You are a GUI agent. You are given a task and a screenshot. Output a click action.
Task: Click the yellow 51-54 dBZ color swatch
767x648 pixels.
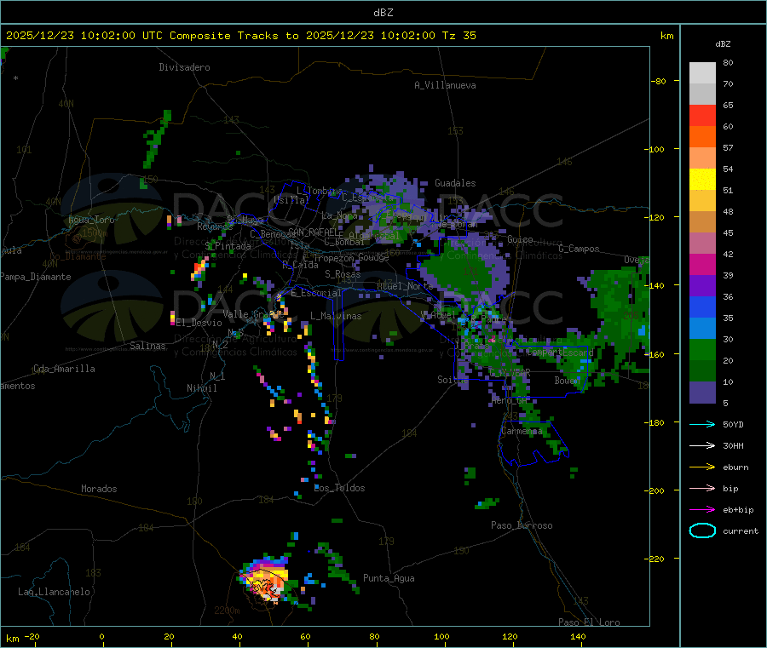click(x=702, y=180)
